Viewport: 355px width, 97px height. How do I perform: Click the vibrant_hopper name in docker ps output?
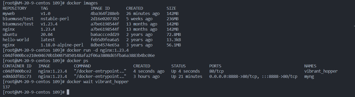pos(321,71)
